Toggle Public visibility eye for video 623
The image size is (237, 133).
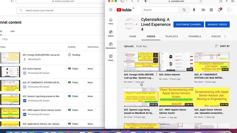pos(69,82)
